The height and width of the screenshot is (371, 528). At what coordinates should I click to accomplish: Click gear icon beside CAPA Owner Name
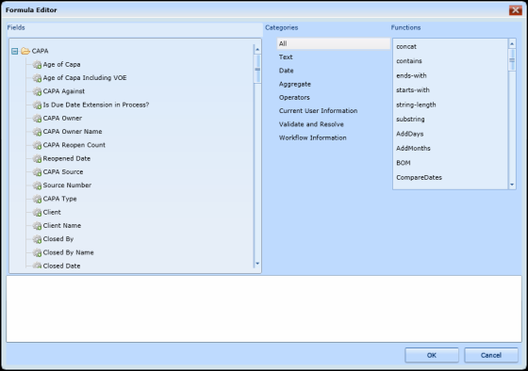(x=37, y=132)
